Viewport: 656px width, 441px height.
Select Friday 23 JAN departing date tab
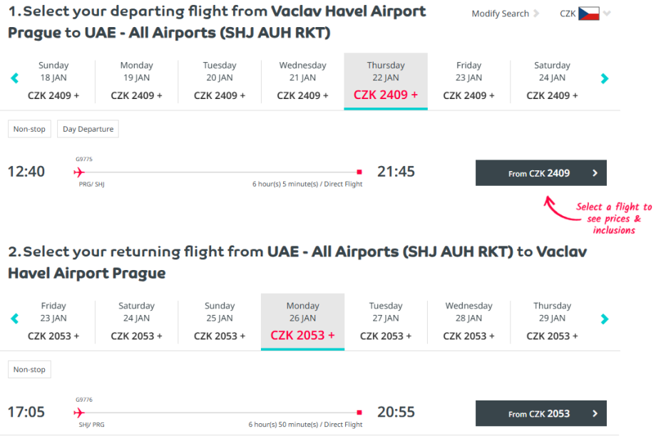(468, 81)
